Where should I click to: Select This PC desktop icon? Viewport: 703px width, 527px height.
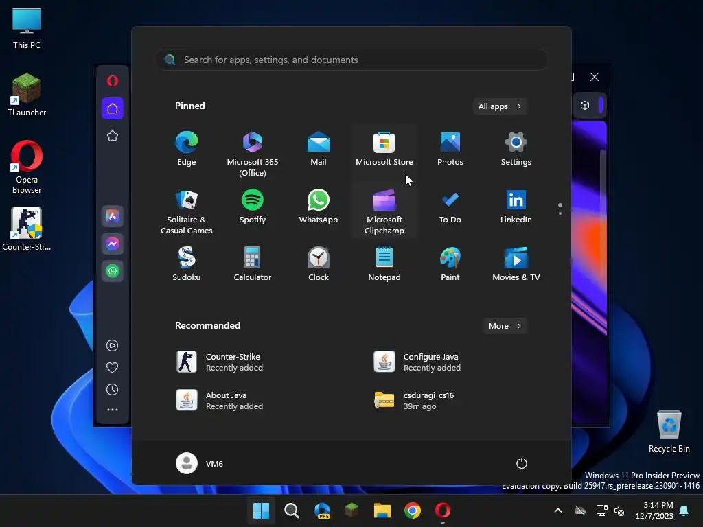27,28
